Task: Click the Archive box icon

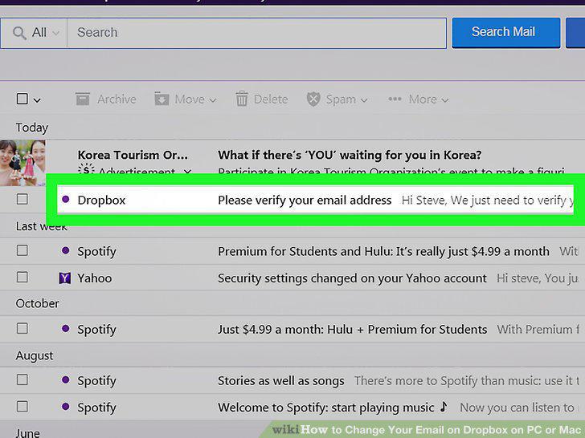Action: click(83, 99)
